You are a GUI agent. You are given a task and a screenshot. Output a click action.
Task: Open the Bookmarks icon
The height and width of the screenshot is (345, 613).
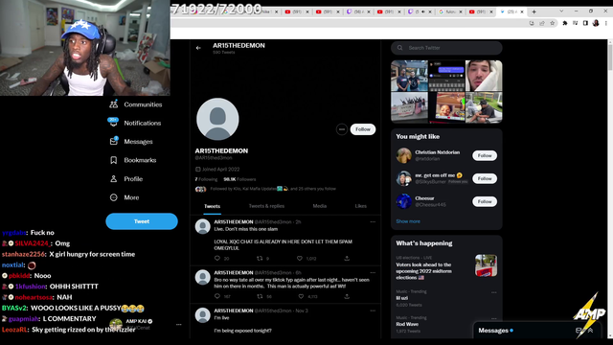pos(113,160)
